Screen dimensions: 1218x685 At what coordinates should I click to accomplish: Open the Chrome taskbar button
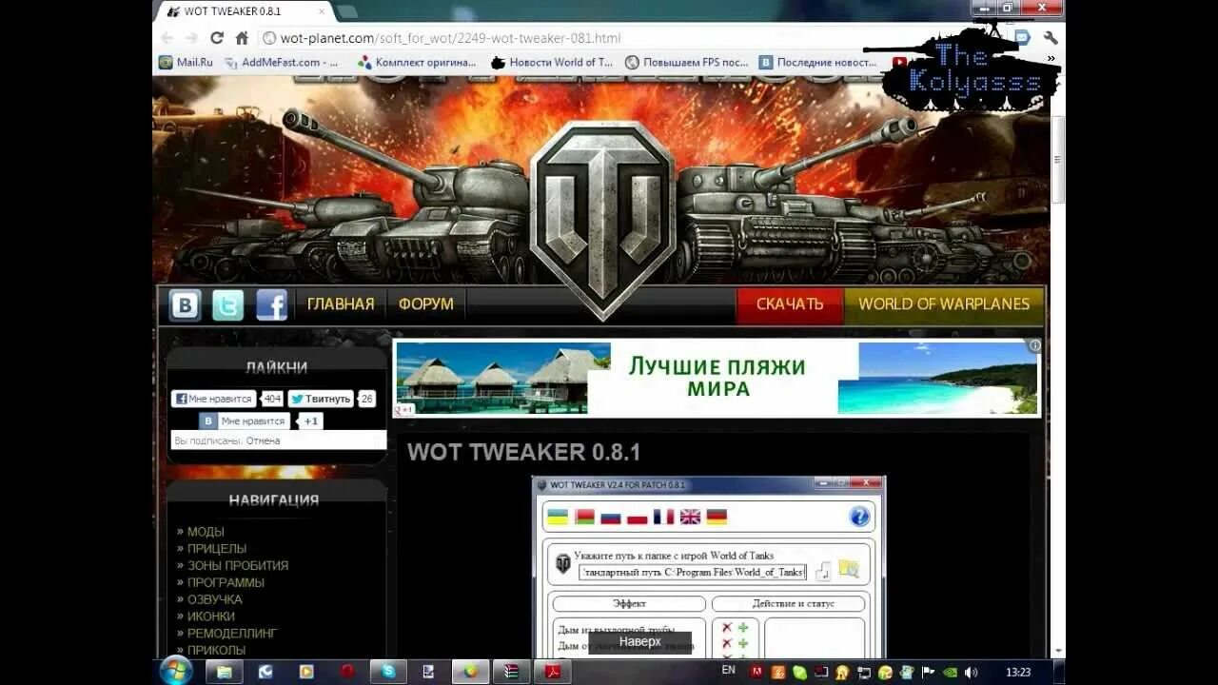[x=470, y=672]
